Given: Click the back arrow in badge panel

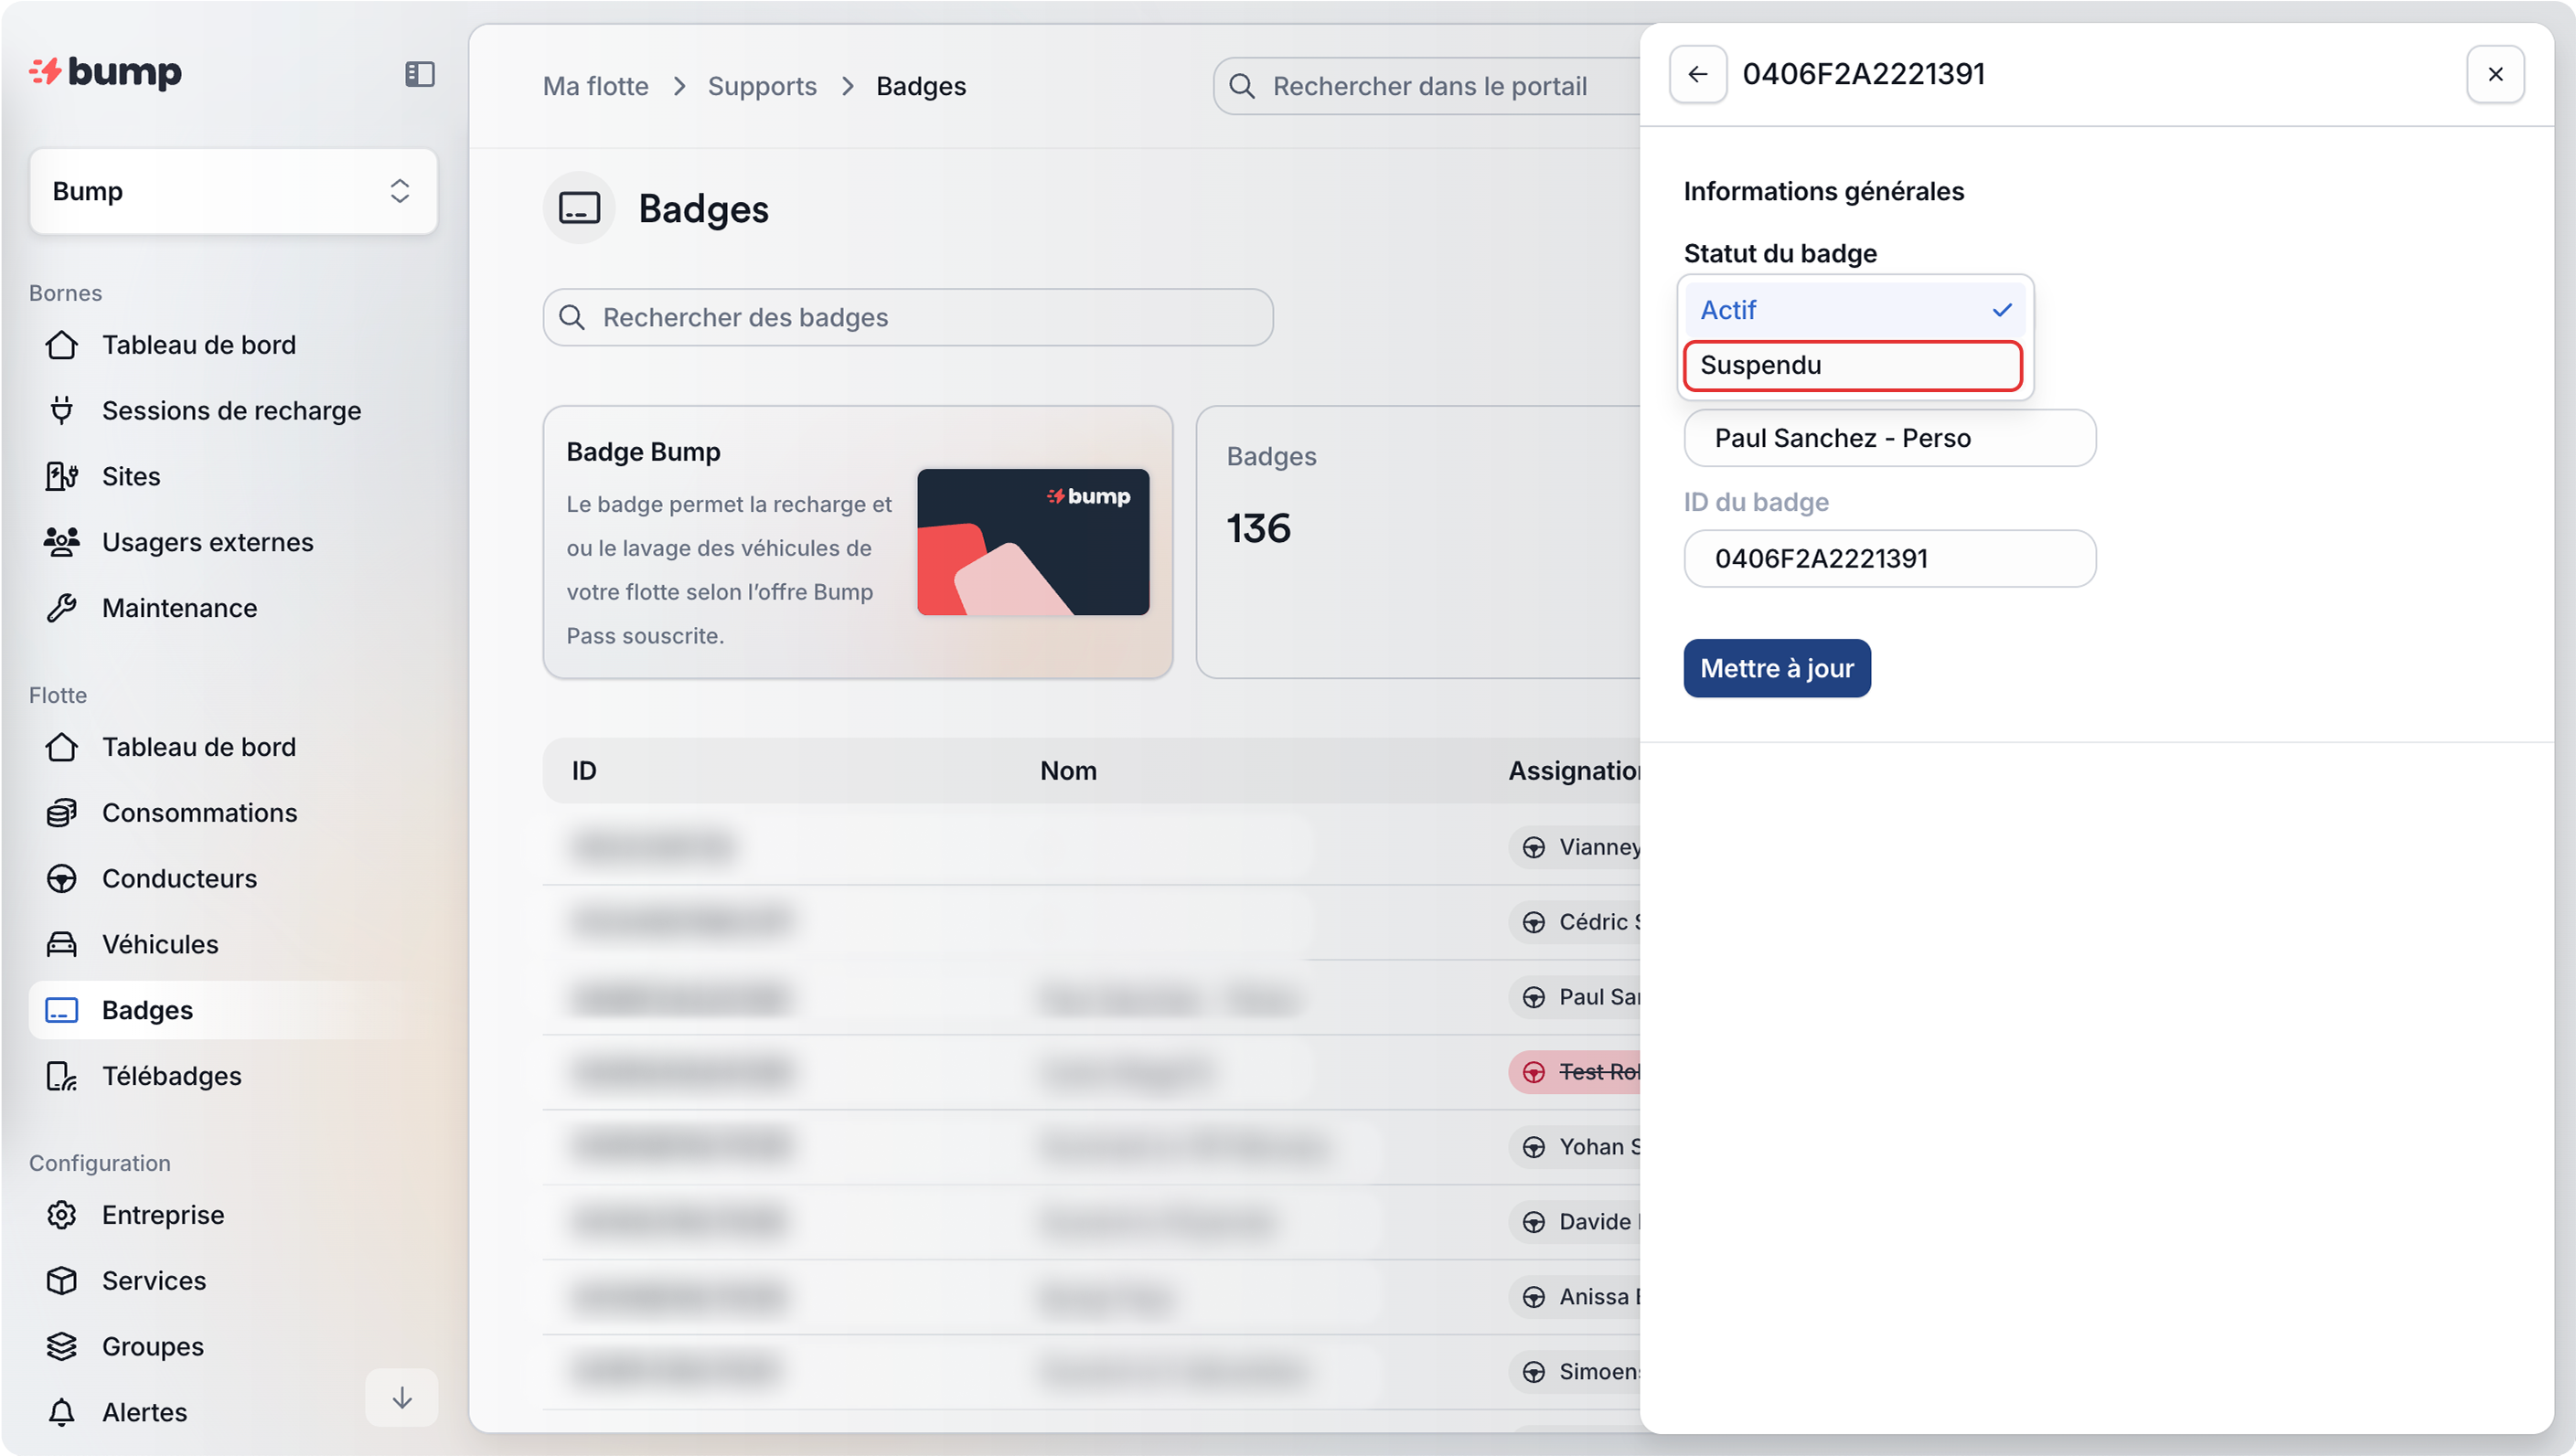Looking at the screenshot, I should coord(1696,74).
